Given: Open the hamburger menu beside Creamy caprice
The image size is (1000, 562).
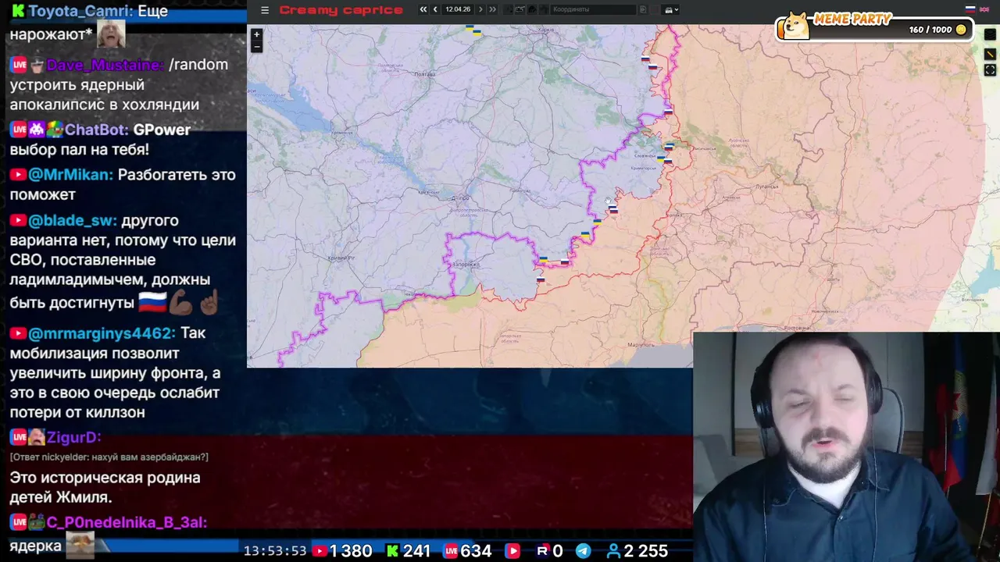Looking at the screenshot, I should click(x=265, y=10).
